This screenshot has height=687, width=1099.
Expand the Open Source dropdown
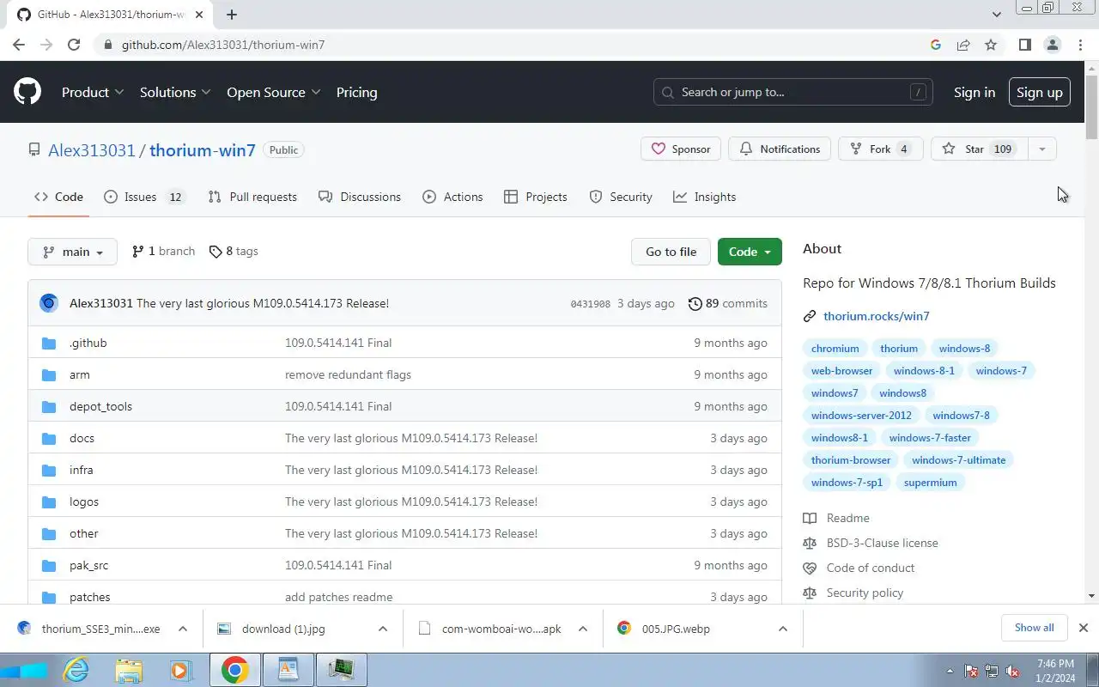[x=274, y=92]
